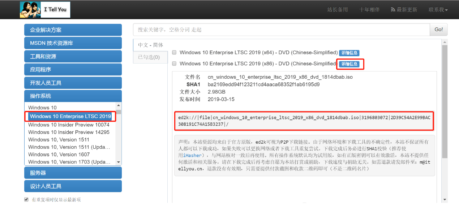Check the LTSC 2019 (x64) DVD checkbox
The width and height of the screenshot is (459, 208).
click(x=174, y=52)
